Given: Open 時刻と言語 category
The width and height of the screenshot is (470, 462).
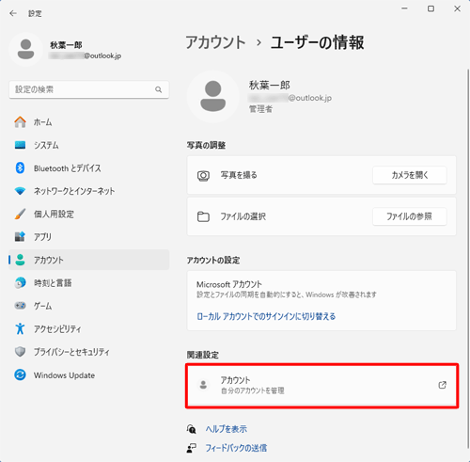Looking at the screenshot, I should point(89,282).
